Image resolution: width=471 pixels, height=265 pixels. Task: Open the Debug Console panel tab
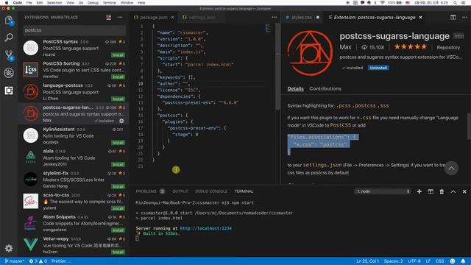point(211,191)
